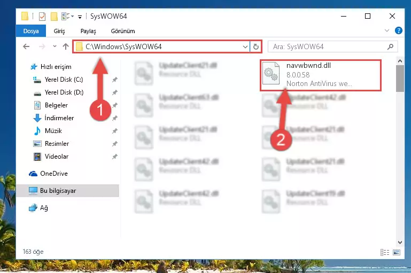Image resolution: width=411 pixels, height=273 pixels.
Task: Click the pin icon beside Yerel Disk (D:)
Action: [114, 92]
